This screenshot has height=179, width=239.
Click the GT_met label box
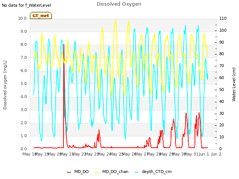tap(41, 16)
